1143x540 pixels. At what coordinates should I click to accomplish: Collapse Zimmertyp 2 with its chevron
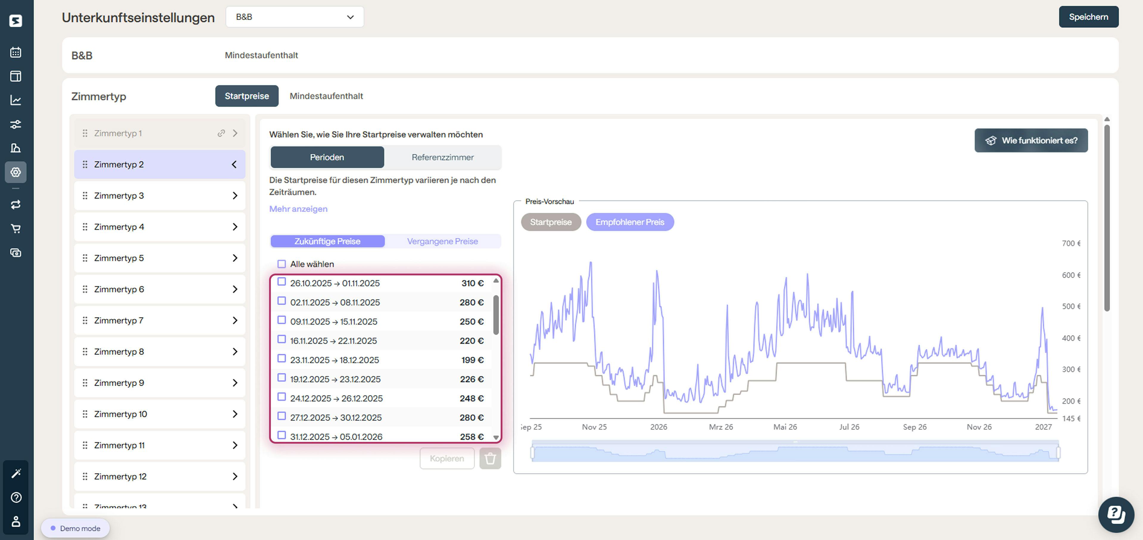234,164
